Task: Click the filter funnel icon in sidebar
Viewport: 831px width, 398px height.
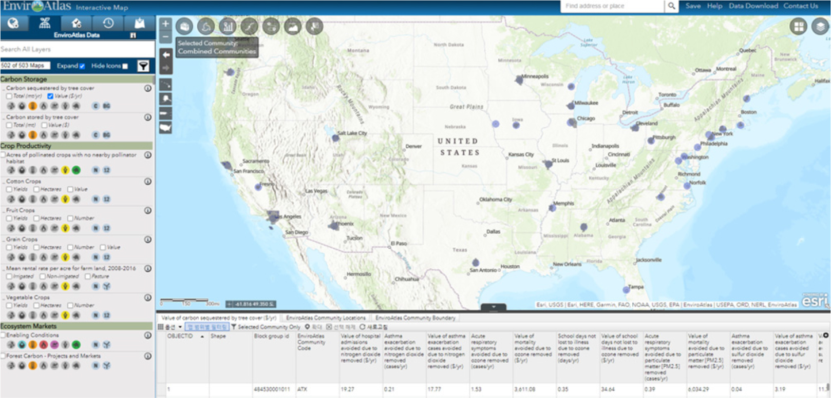Action: tap(143, 66)
